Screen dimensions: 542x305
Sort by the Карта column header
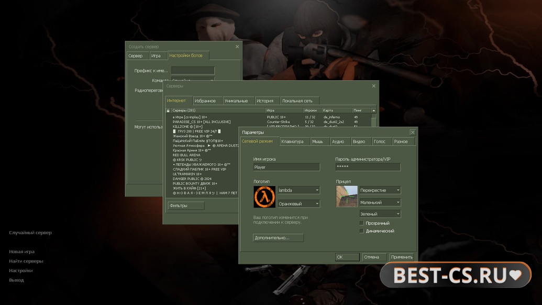coord(337,111)
